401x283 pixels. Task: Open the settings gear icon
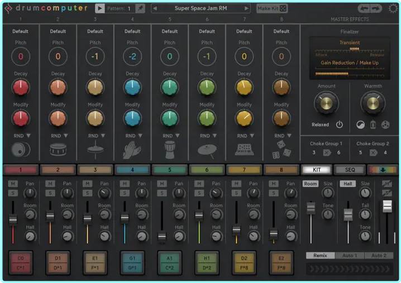[x=393, y=9]
